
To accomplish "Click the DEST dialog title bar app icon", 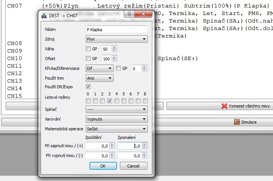I will (x=44, y=15).
